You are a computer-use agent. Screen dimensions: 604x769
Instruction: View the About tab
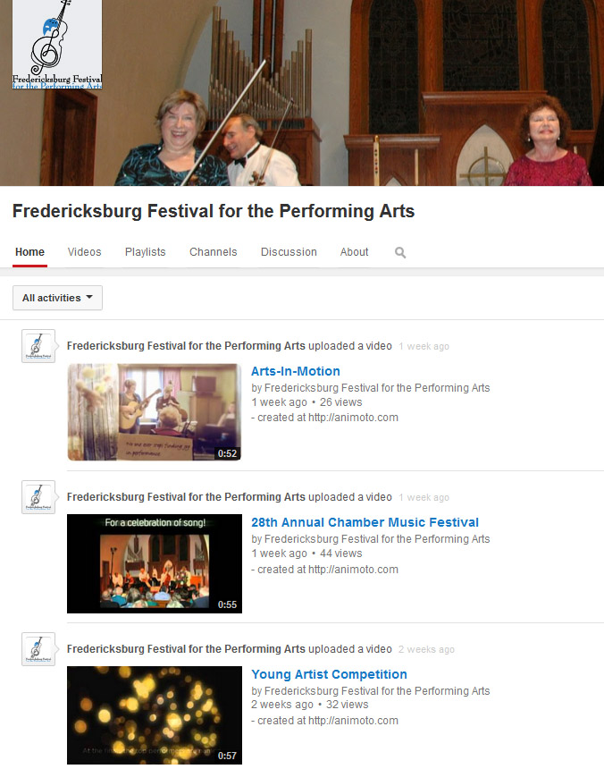(x=354, y=252)
